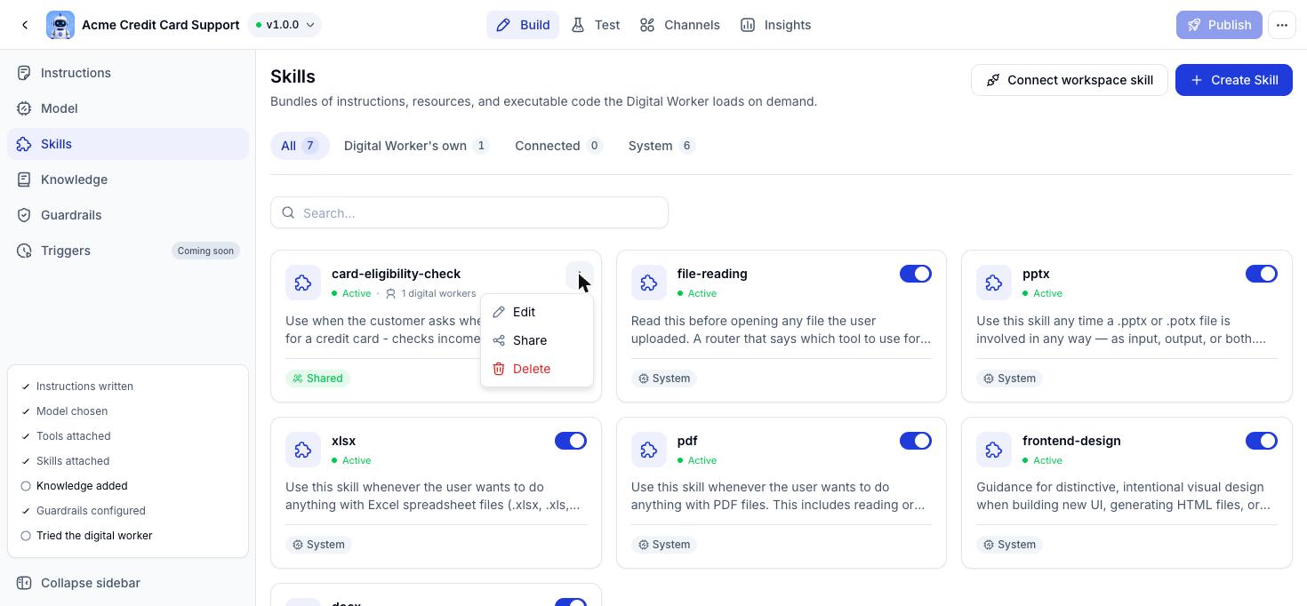Screen dimensions: 1307x606
Task: Click the file-reading puzzle icon
Action: click(649, 283)
